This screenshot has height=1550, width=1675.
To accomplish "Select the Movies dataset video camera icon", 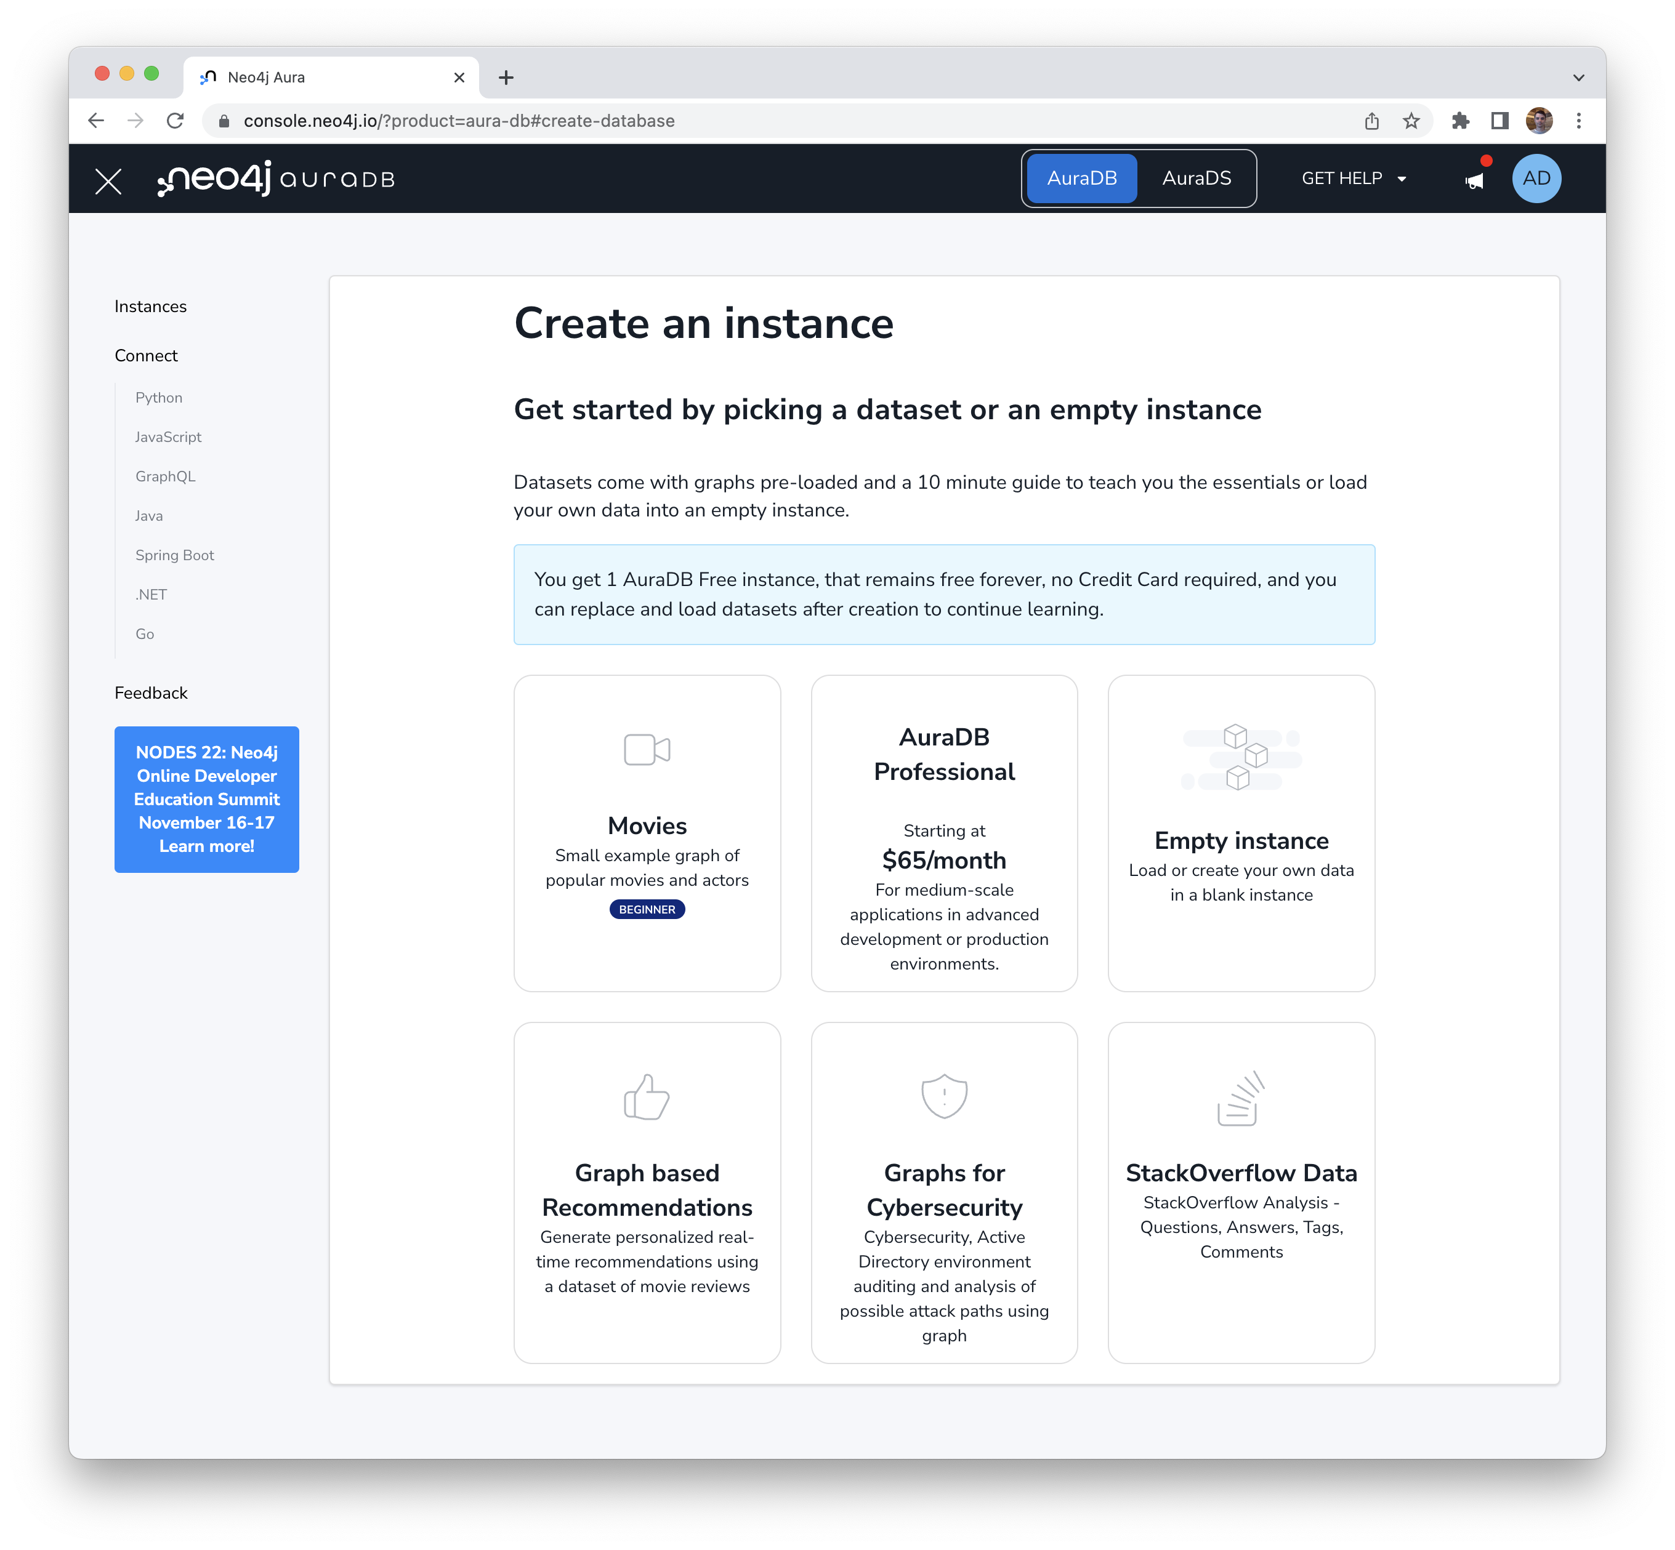I will [646, 749].
